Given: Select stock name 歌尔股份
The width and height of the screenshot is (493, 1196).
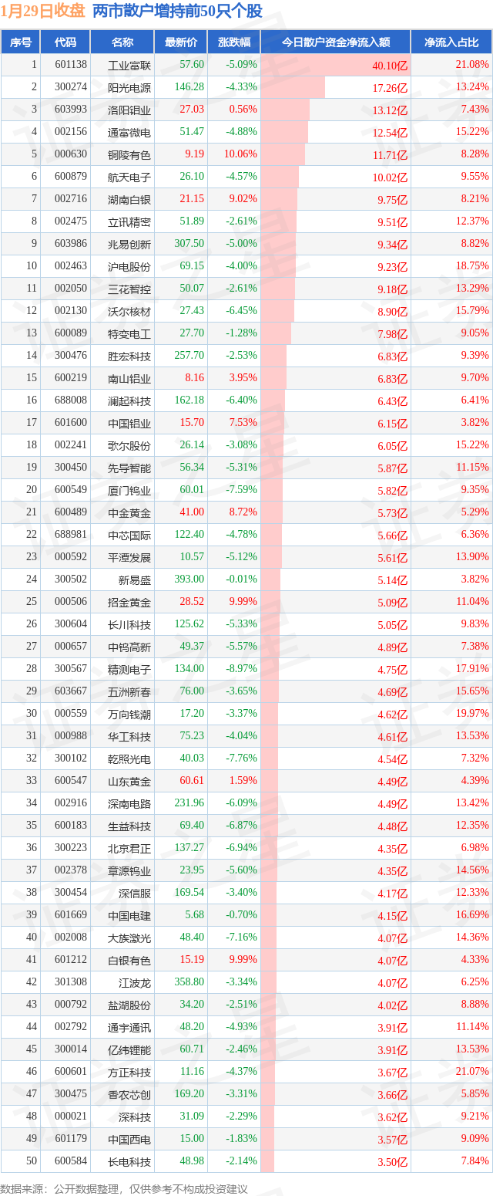Looking at the screenshot, I should 129,445.
